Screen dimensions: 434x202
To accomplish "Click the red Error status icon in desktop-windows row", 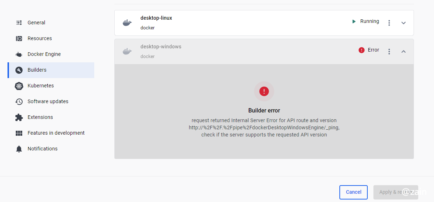I will 362,50.
